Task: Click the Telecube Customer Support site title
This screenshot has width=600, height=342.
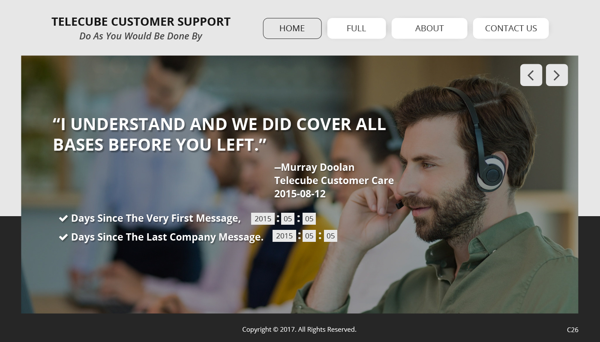Action: tap(141, 22)
